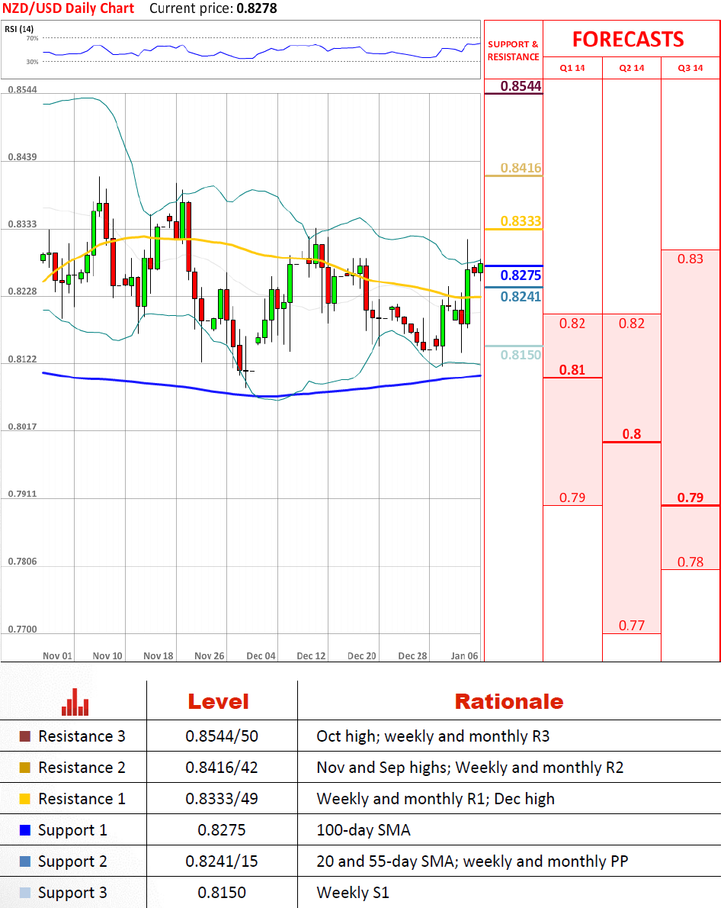This screenshot has width=724, height=908.
Task: Click the Q2 bold forecast 0.8
Action: click(x=632, y=433)
